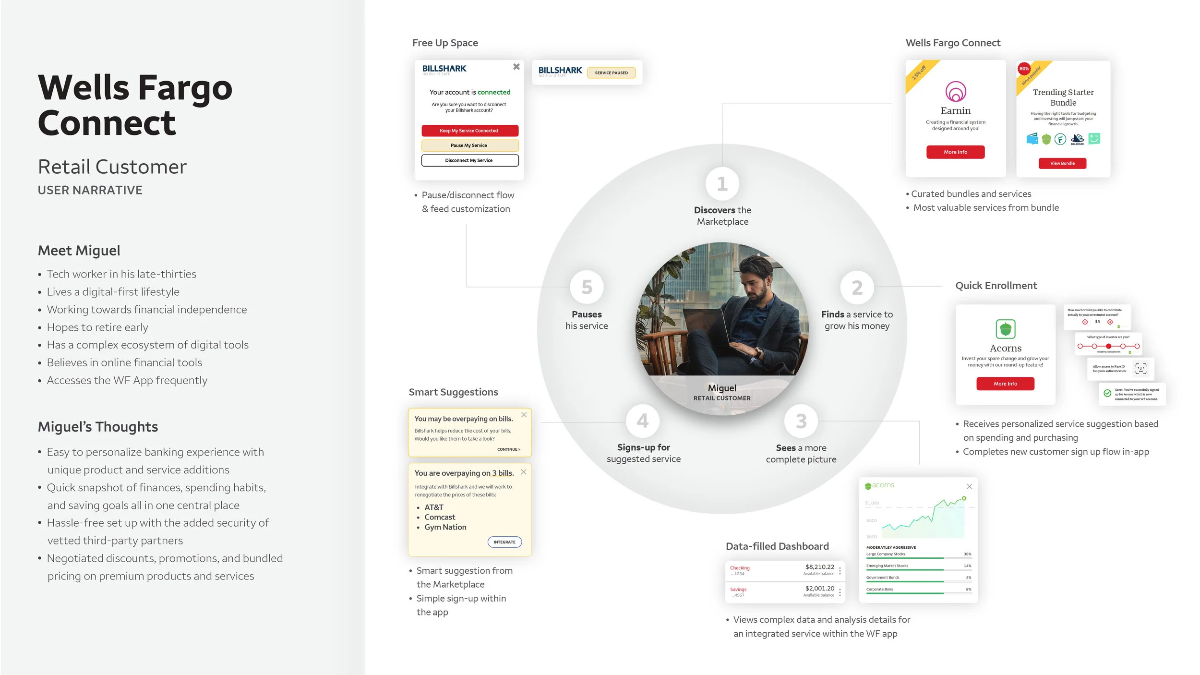Dismiss the 'may be overpaying' suggestion

(x=524, y=415)
